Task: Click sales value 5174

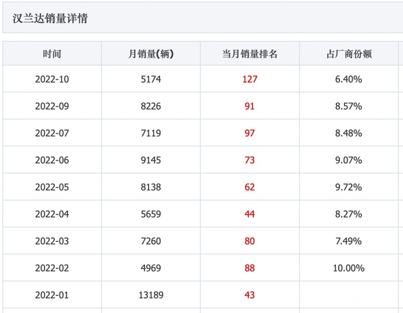Action: (x=151, y=79)
